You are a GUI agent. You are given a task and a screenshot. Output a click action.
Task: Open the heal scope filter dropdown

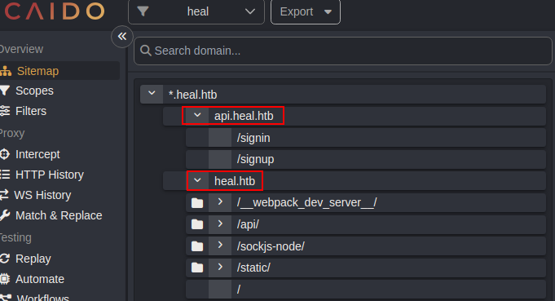(x=196, y=11)
